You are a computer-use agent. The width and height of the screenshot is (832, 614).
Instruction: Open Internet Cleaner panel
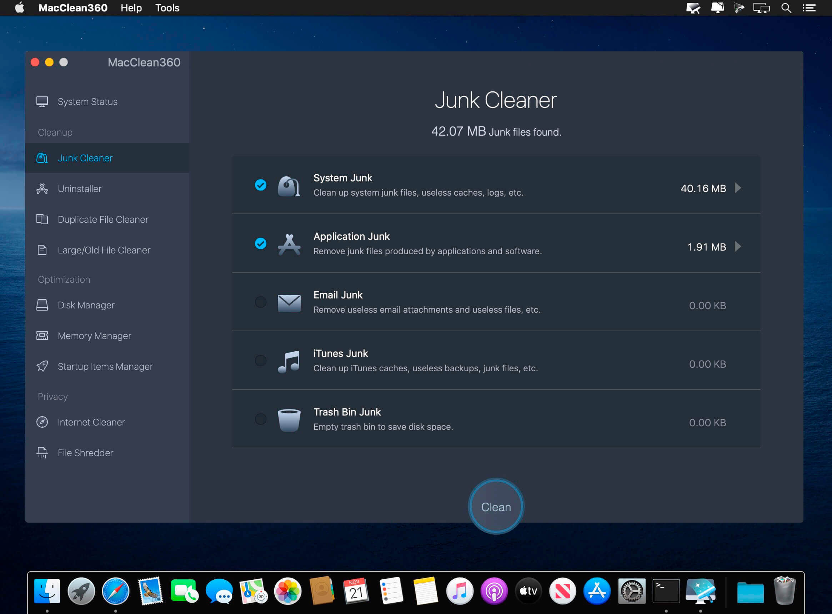click(92, 422)
